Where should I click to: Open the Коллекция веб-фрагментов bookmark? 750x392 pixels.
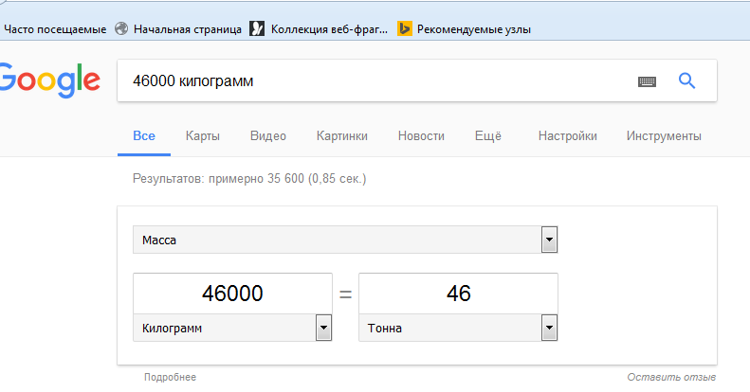click(x=319, y=29)
